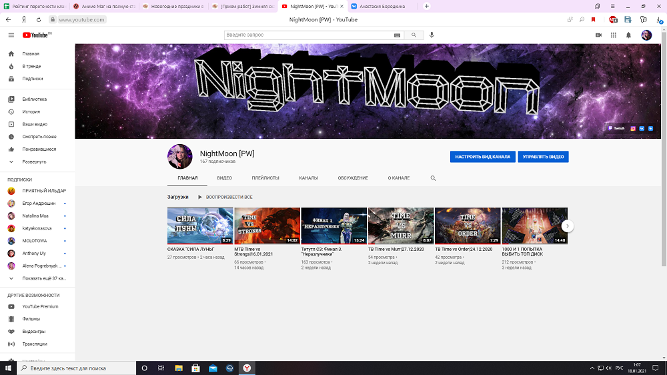Click "УПРАВЛЯТЬ ВИДЕО" button

(x=543, y=157)
